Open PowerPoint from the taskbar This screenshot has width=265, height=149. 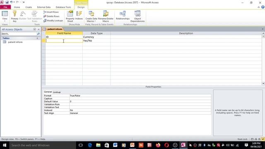[132, 145]
